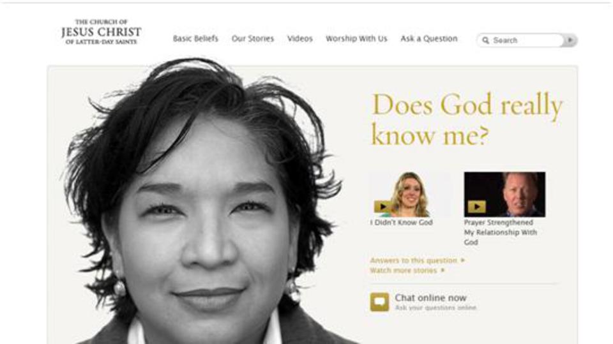Image resolution: width=613 pixels, height=344 pixels.
Task: Open the "Answers to this question" link
Action: pos(414,260)
